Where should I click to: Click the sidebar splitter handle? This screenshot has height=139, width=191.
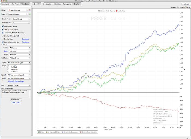tap(32, 71)
